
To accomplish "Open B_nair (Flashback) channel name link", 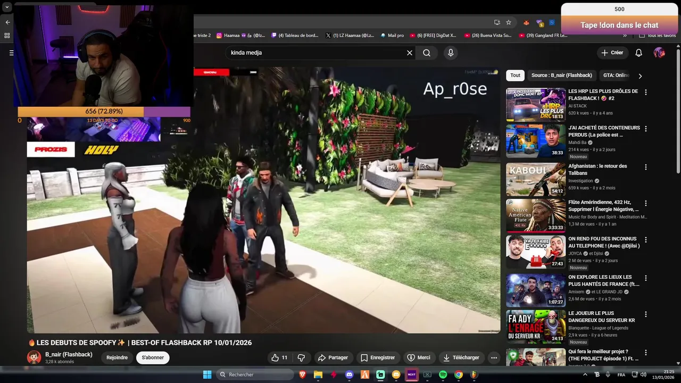I will (69, 354).
